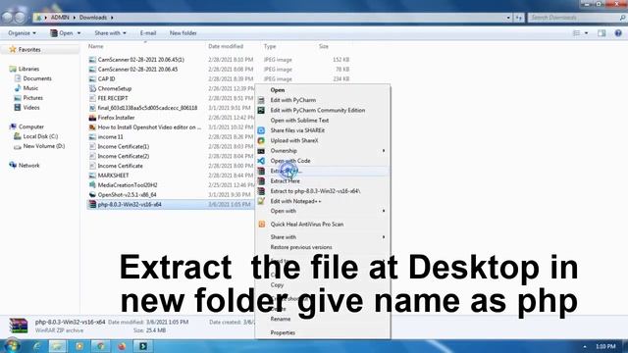Click Downloads in the address breadcrumb

93,18
